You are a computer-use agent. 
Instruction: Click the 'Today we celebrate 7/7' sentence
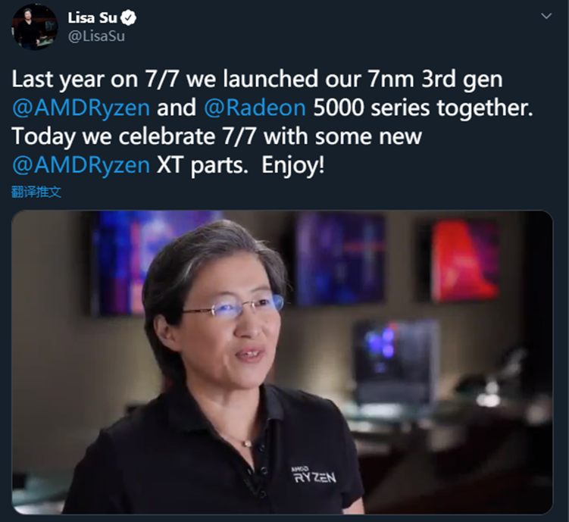[135, 136]
